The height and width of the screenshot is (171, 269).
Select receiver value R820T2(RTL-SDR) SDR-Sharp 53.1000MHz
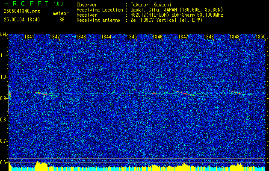(177, 15)
